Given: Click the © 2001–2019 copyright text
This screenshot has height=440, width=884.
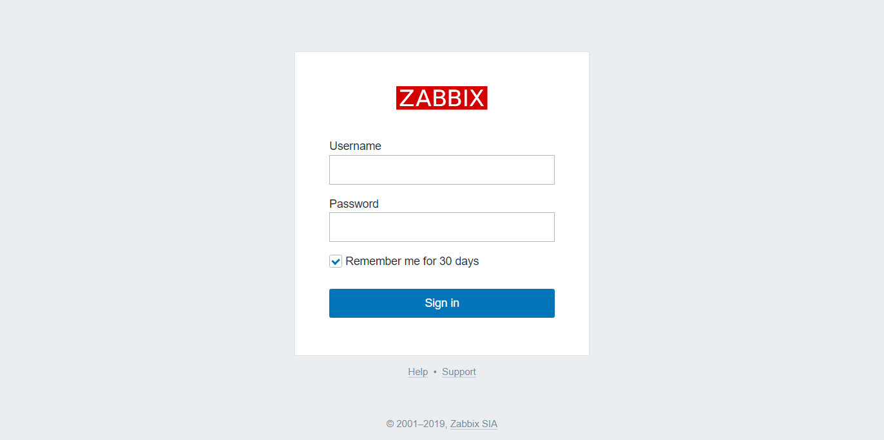Looking at the screenshot, I should click(x=416, y=424).
